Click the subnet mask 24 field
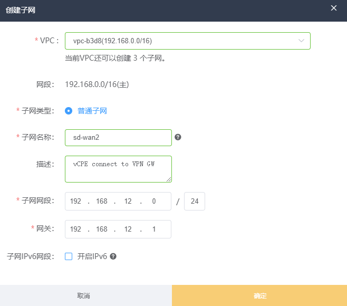The image size is (347, 306). tap(195, 201)
